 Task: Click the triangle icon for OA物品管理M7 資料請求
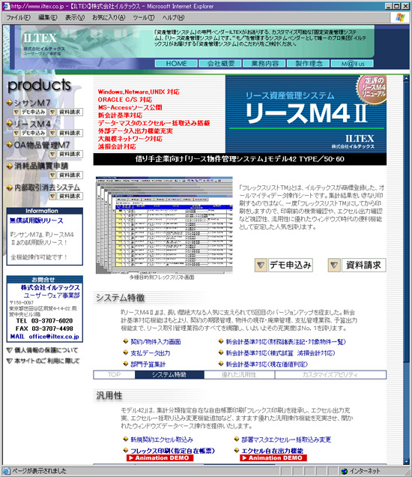click(x=52, y=154)
